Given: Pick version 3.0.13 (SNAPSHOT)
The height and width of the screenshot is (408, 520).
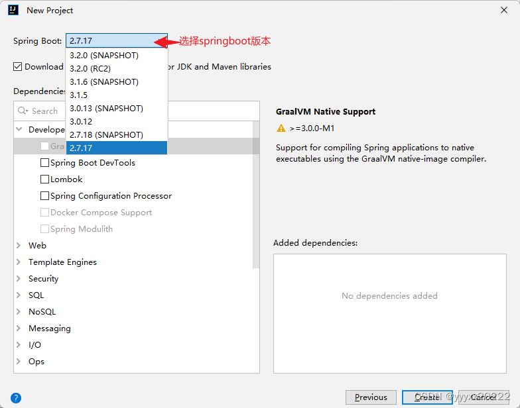Looking at the screenshot, I should [x=117, y=109].
